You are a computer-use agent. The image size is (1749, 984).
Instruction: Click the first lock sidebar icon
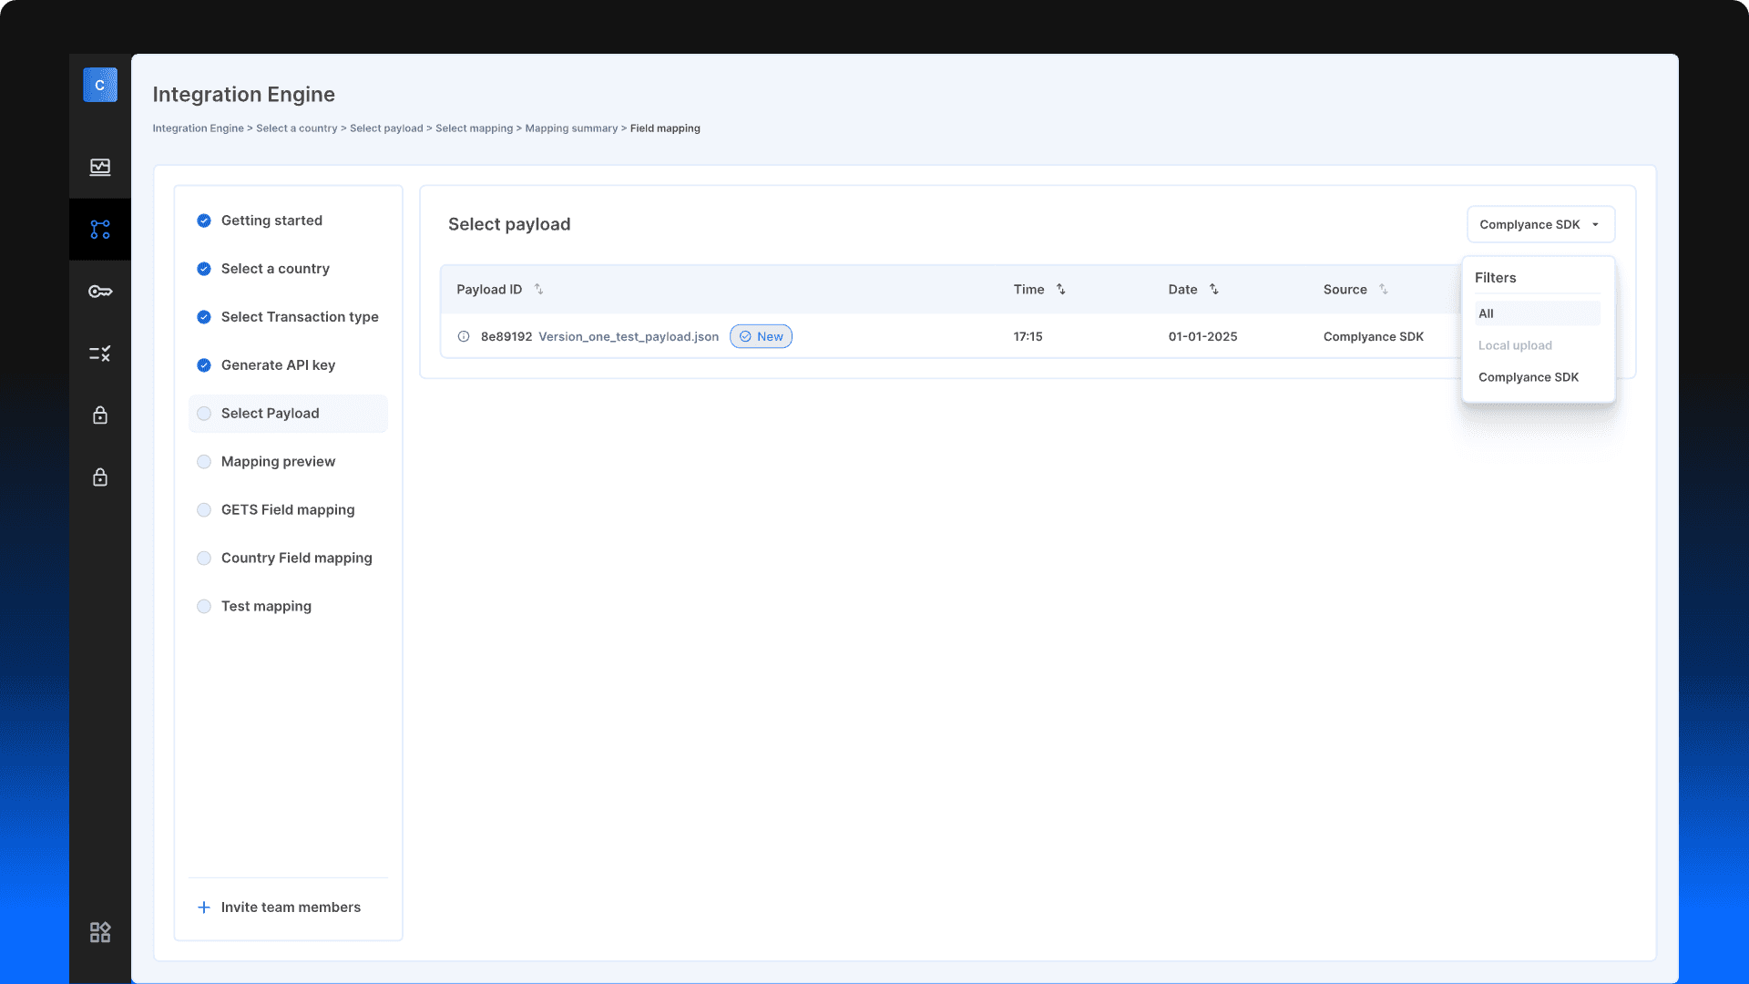(100, 415)
